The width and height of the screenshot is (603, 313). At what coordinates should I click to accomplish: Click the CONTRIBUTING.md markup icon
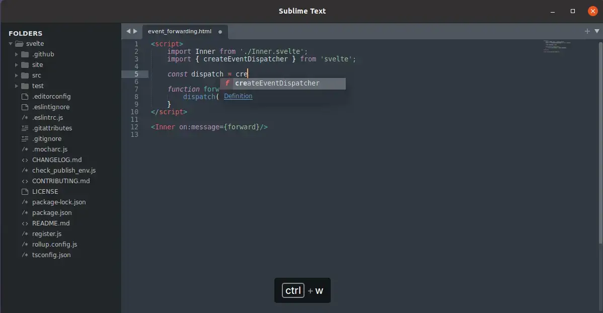pos(25,181)
